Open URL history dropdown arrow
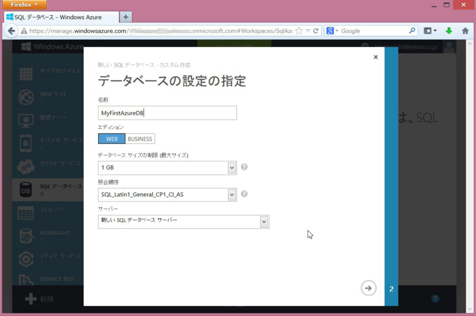The height and width of the screenshot is (316, 476). click(x=308, y=31)
